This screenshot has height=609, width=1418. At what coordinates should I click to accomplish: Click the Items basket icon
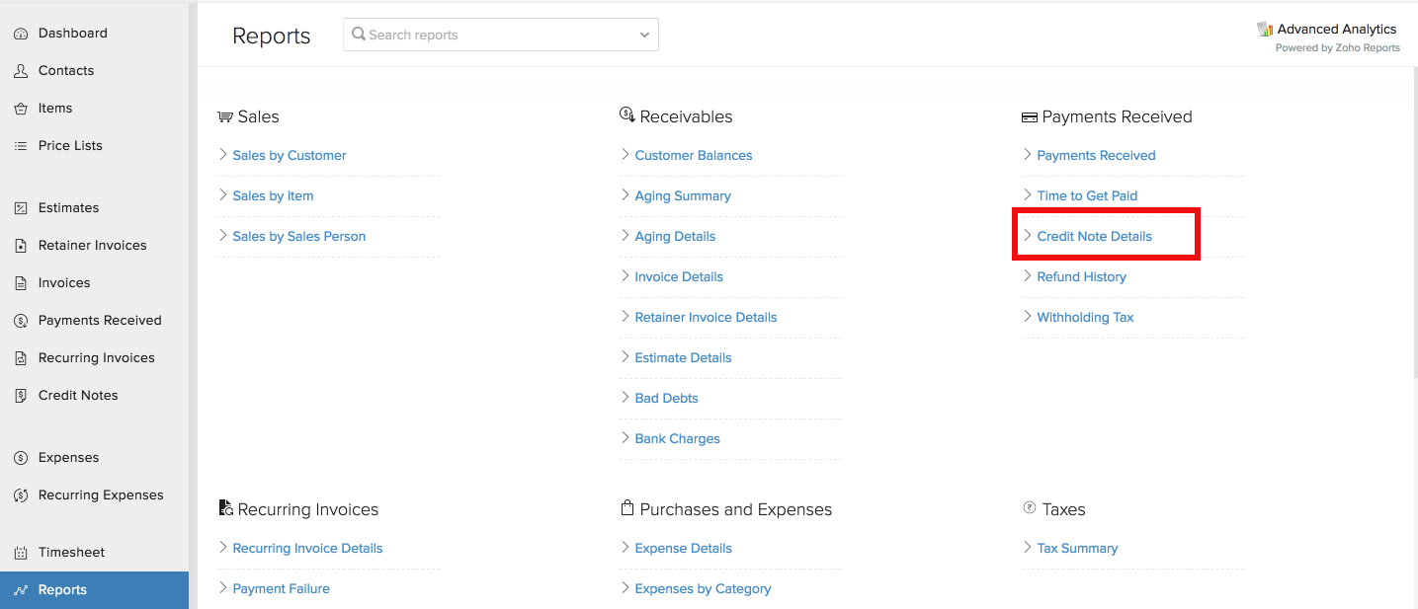click(x=21, y=109)
